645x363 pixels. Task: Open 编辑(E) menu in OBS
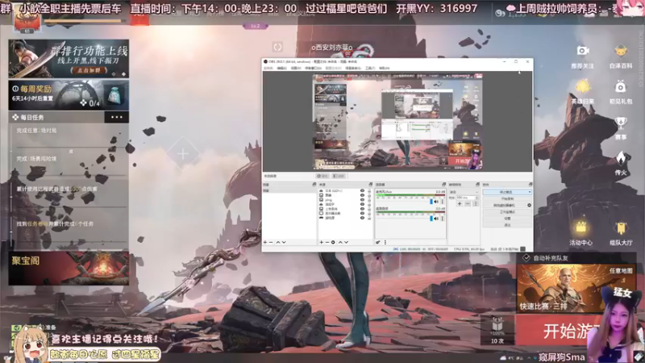[x=281, y=68]
